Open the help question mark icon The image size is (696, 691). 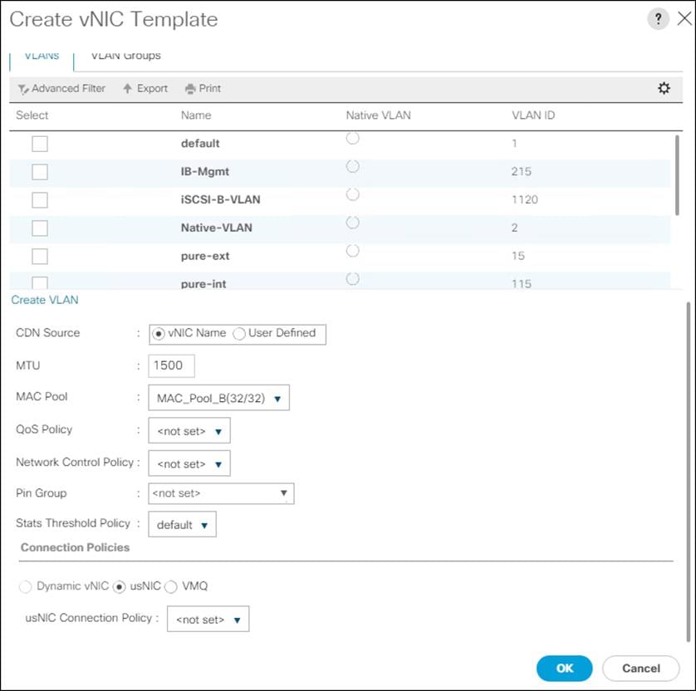pyautogui.click(x=658, y=19)
